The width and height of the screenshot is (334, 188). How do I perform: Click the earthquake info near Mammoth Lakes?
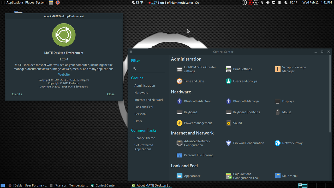pyautogui.click(x=174, y=3)
